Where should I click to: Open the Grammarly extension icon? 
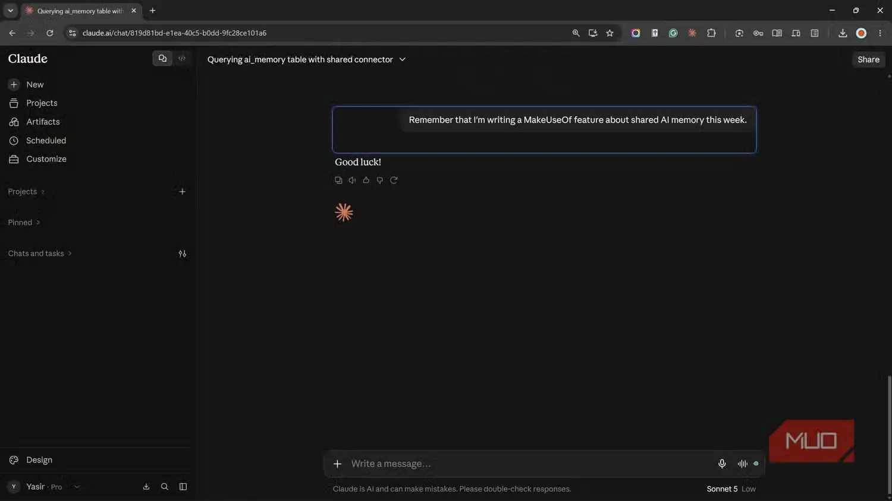673,33
